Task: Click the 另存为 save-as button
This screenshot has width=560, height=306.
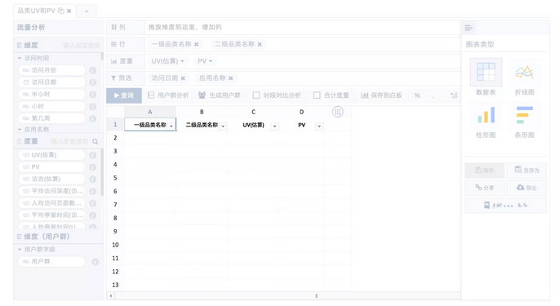Action: pos(527,171)
